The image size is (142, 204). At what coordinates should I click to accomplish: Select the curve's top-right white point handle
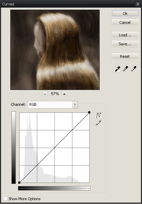(x=89, y=112)
